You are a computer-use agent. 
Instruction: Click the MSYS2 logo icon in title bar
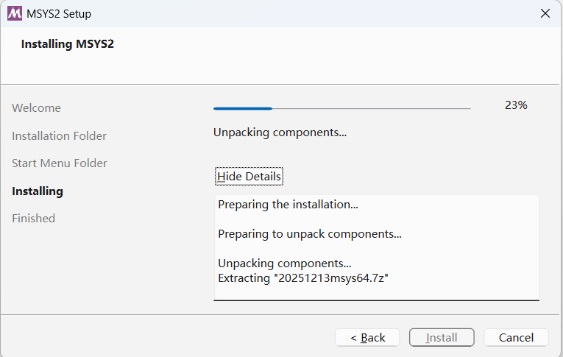click(14, 13)
